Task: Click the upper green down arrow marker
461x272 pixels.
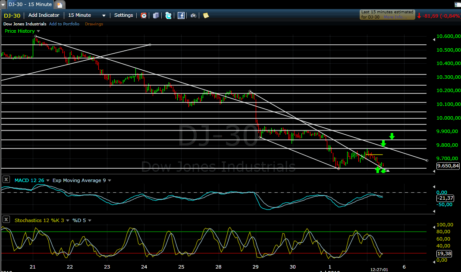Action: point(392,136)
